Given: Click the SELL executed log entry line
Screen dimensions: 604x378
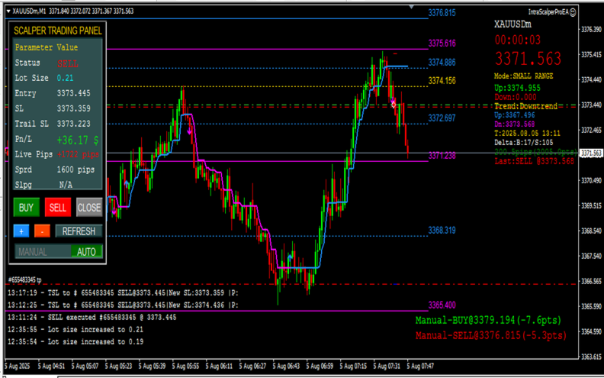Looking at the screenshot, I should (92, 318).
